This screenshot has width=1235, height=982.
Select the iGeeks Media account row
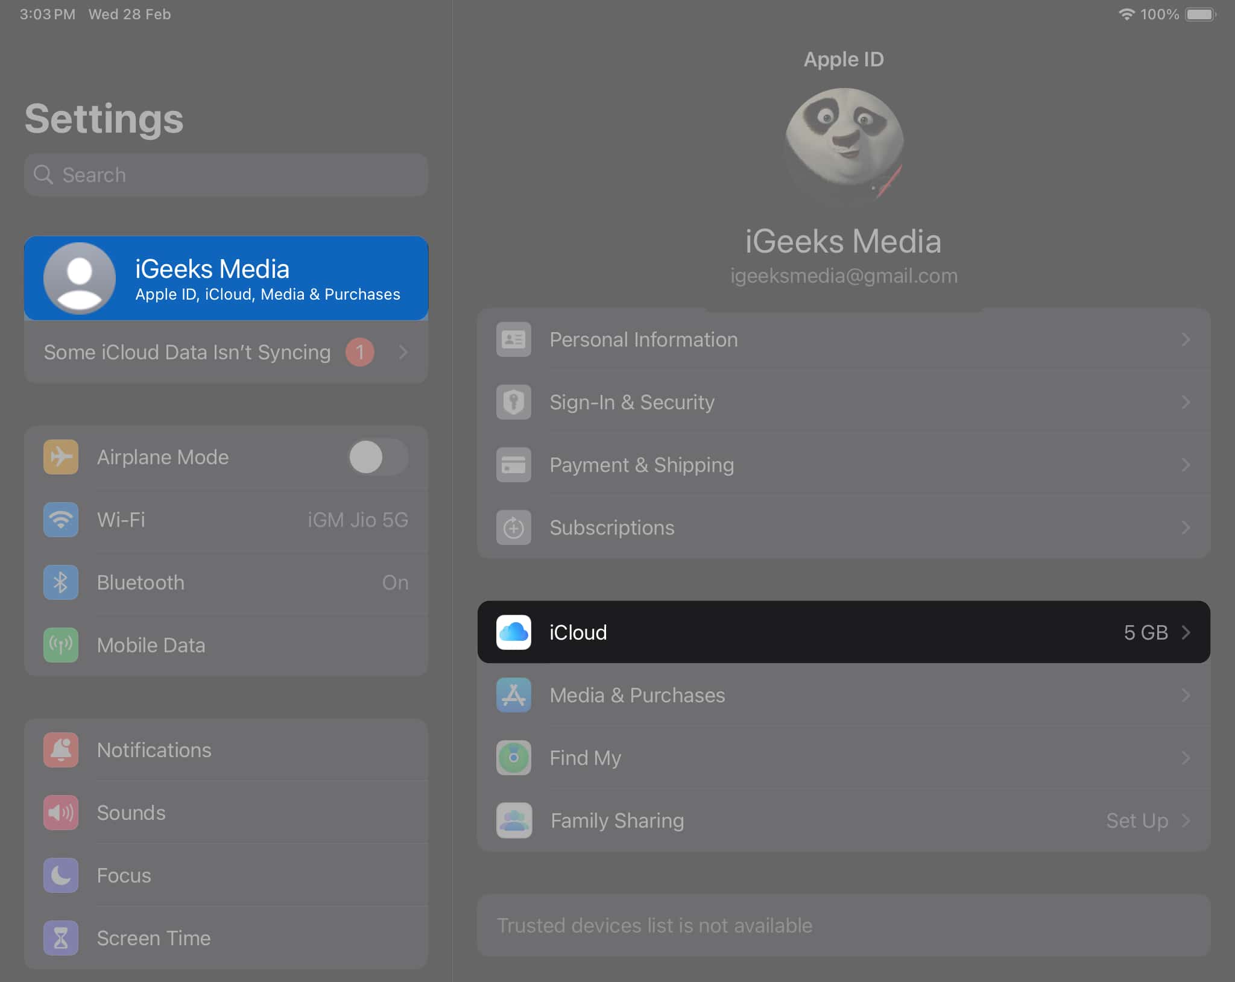[x=226, y=278]
